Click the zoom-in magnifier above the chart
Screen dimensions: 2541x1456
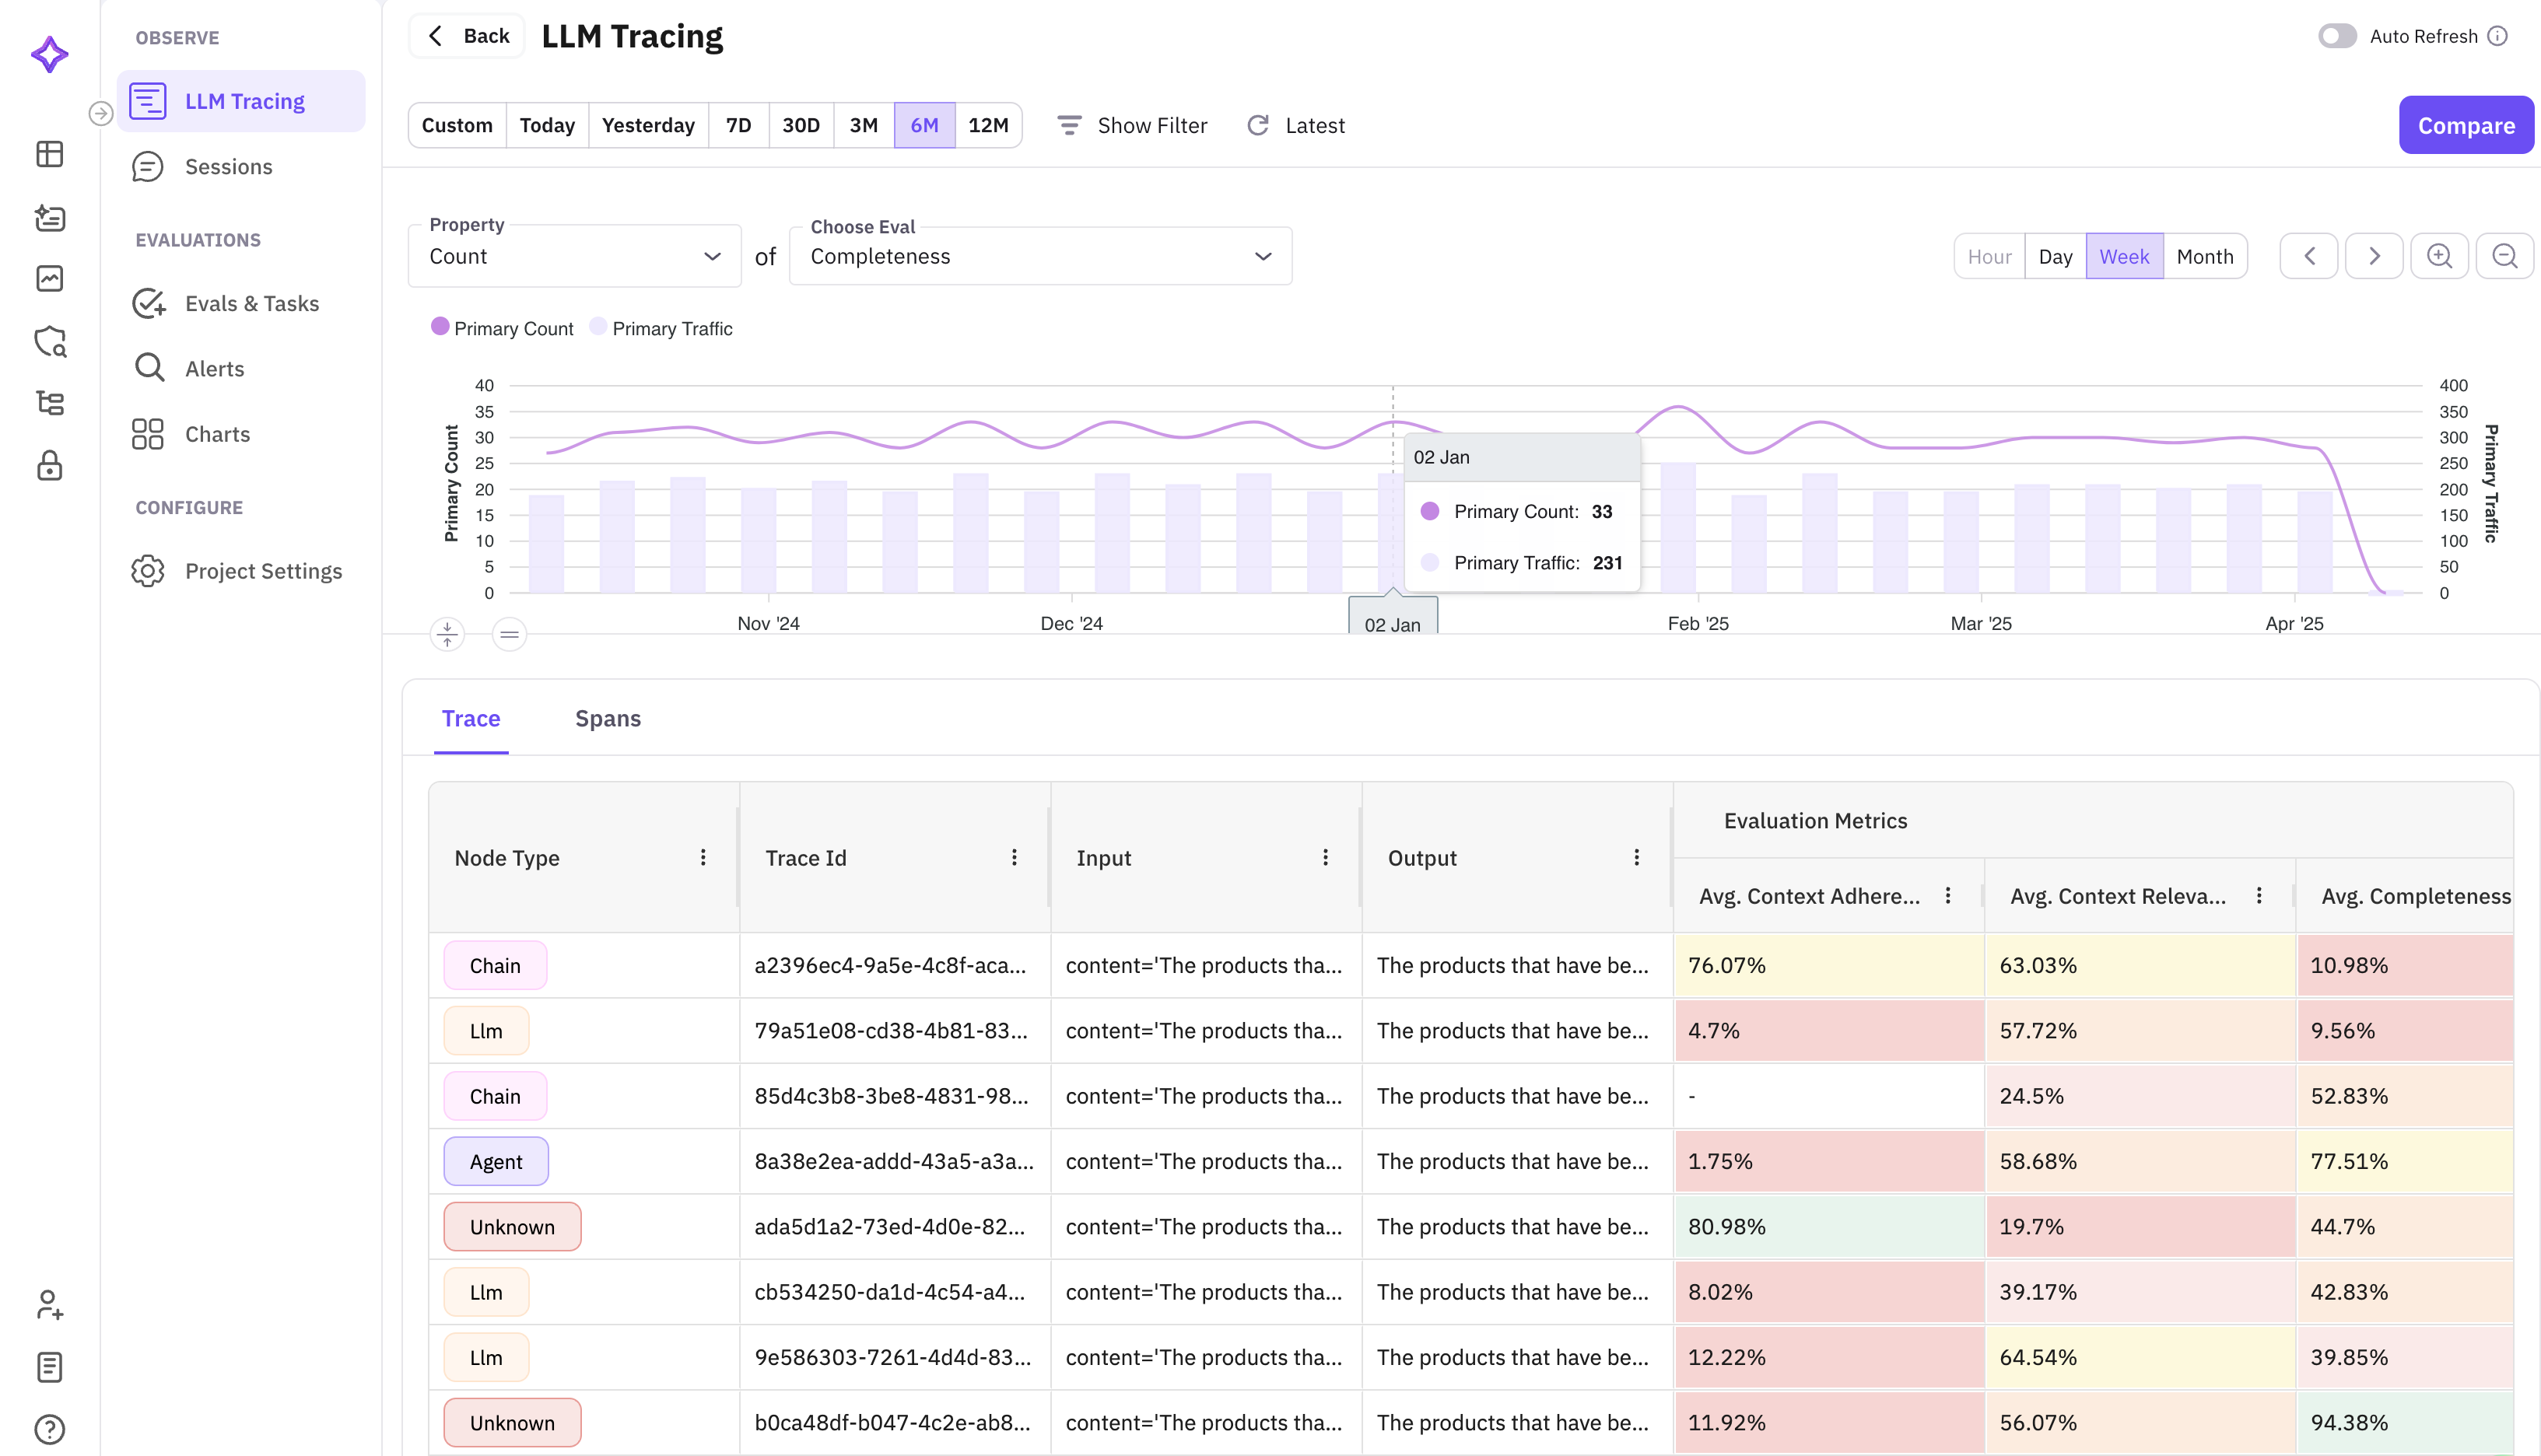tap(2440, 255)
